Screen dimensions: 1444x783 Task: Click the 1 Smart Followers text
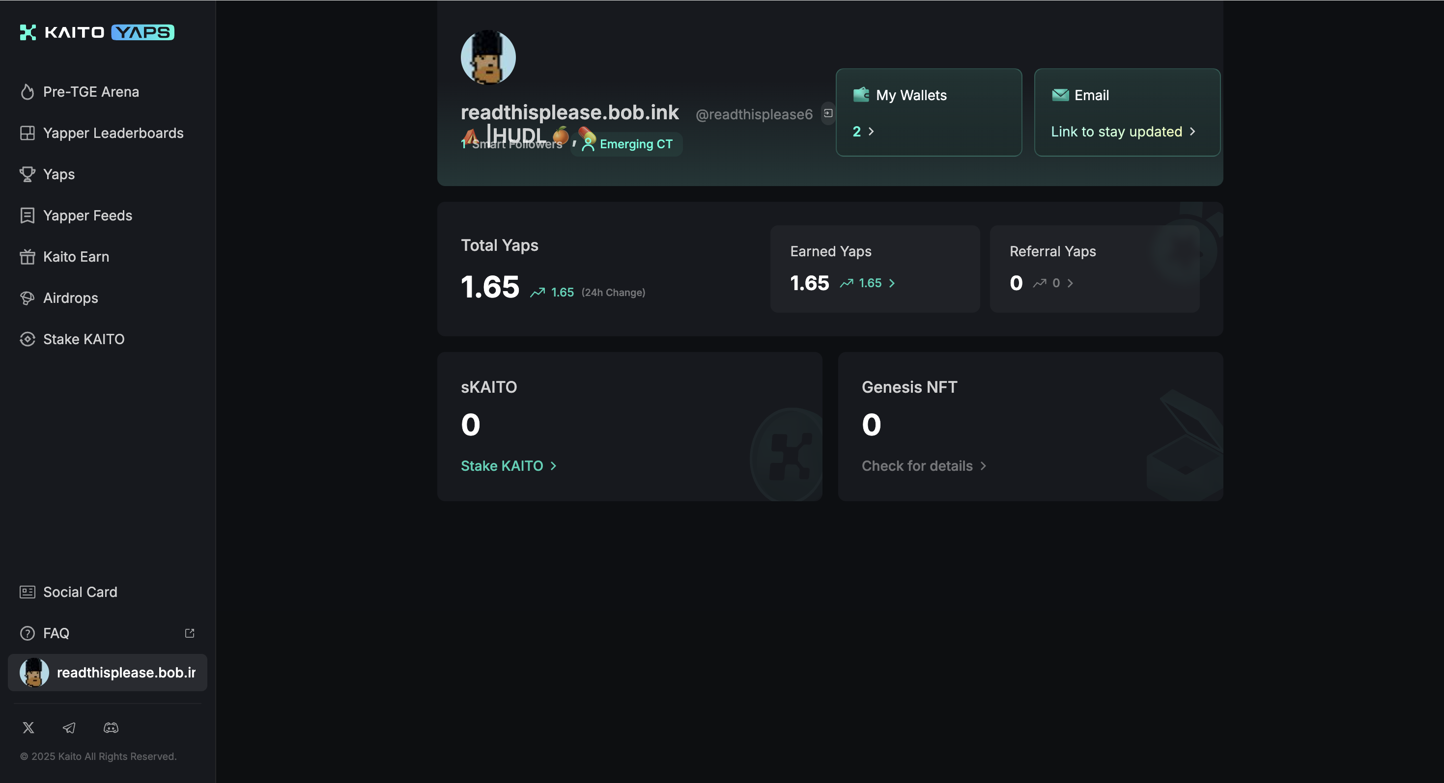pos(511,144)
